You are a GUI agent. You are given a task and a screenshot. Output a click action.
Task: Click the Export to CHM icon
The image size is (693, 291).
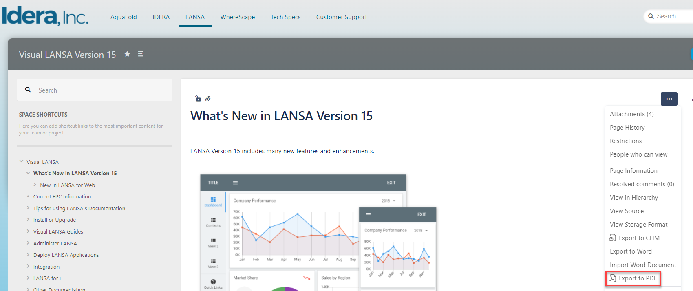612,238
